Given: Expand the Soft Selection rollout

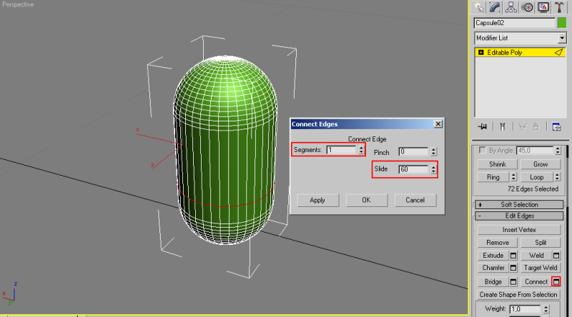Looking at the screenshot, I should click(519, 205).
